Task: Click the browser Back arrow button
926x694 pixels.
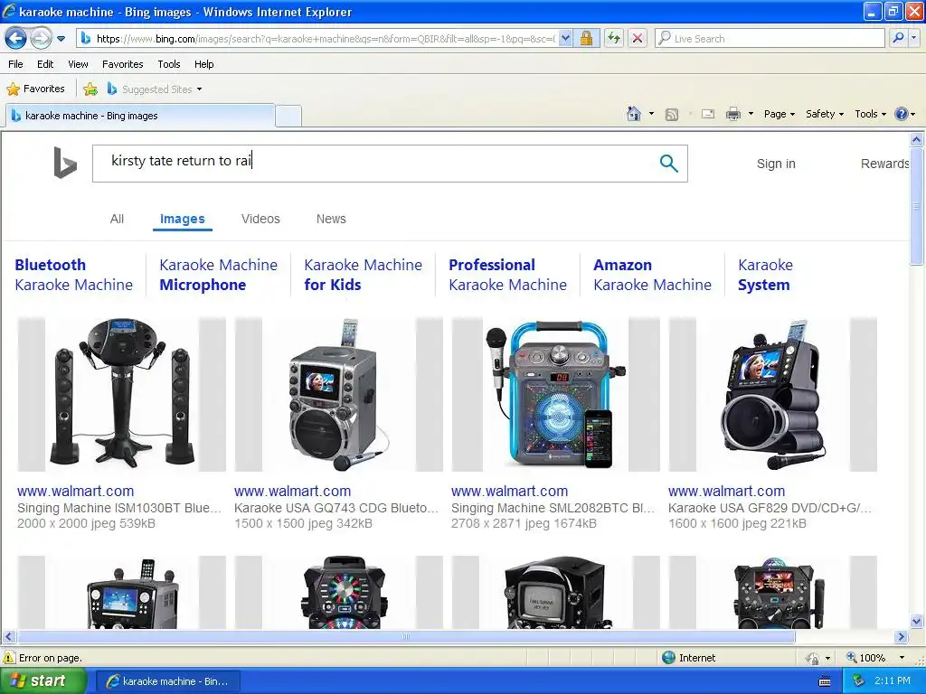Action: coord(15,38)
